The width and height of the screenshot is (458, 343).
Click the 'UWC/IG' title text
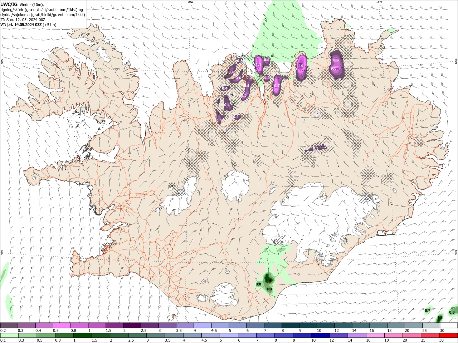pos(9,4)
